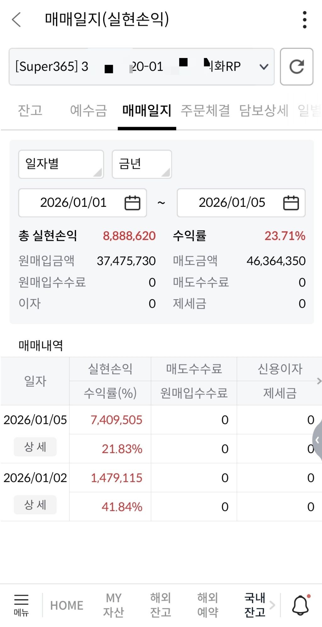Image resolution: width=322 pixels, height=627 pixels.
Task: Tap the back arrow icon
Action: [x=16, y=20]
